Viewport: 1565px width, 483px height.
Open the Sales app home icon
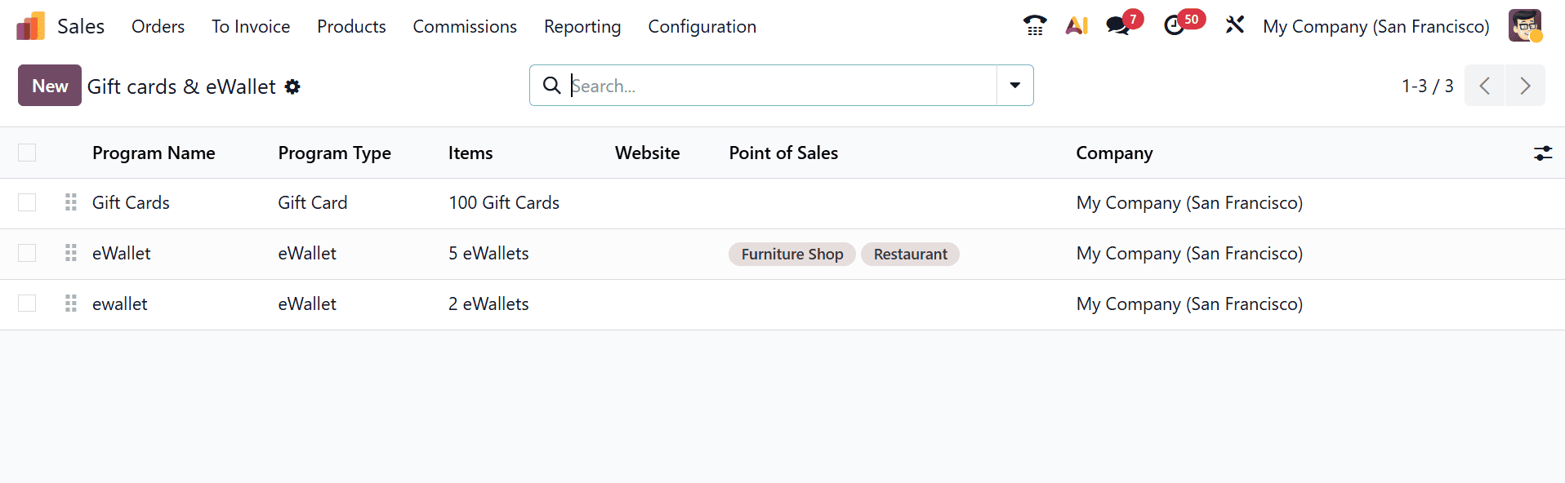pos(31,26)
